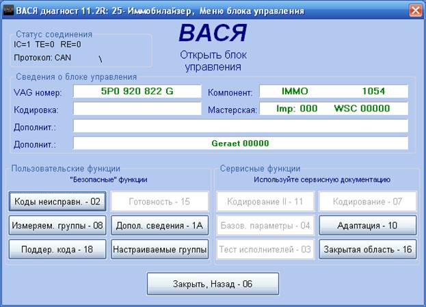Viewport: 426px width, 307px height.
Task: Click the 'VAG номер:' label
Action: [x=38, y=93]
